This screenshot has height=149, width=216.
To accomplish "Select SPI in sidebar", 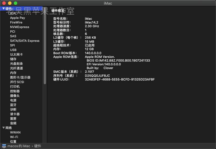I will pos(12,45).
